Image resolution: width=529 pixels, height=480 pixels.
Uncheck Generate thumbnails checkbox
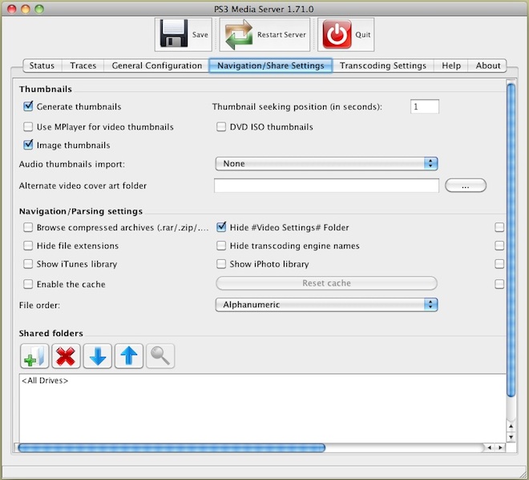click(x=29, y=106)
